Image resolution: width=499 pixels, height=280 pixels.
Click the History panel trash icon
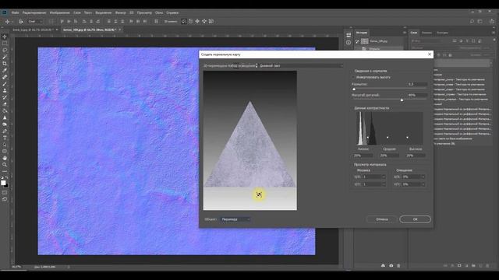coord(398,265)
